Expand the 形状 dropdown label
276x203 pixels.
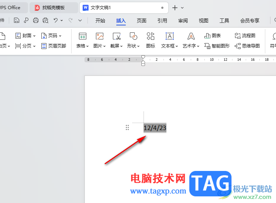pos(134,46)
